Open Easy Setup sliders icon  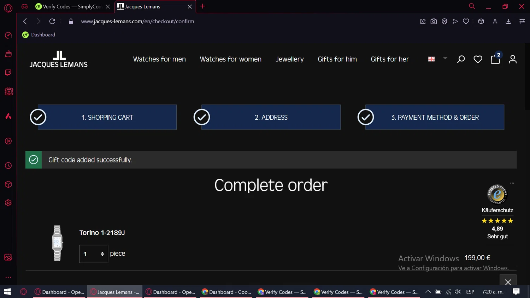pos(522,21)
